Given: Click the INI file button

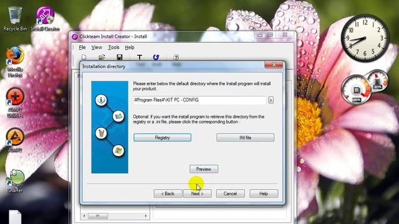Looking at the screenshot, I should pos(245,138).
